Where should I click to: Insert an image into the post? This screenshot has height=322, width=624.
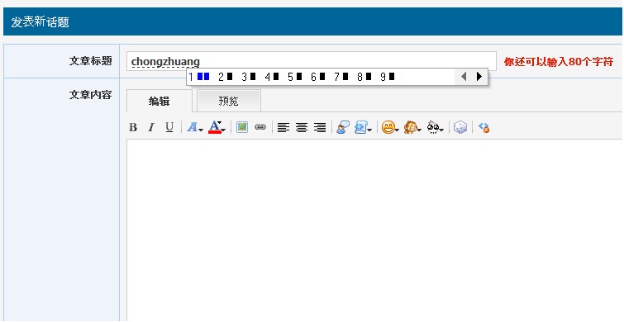(x=242, y=128)
